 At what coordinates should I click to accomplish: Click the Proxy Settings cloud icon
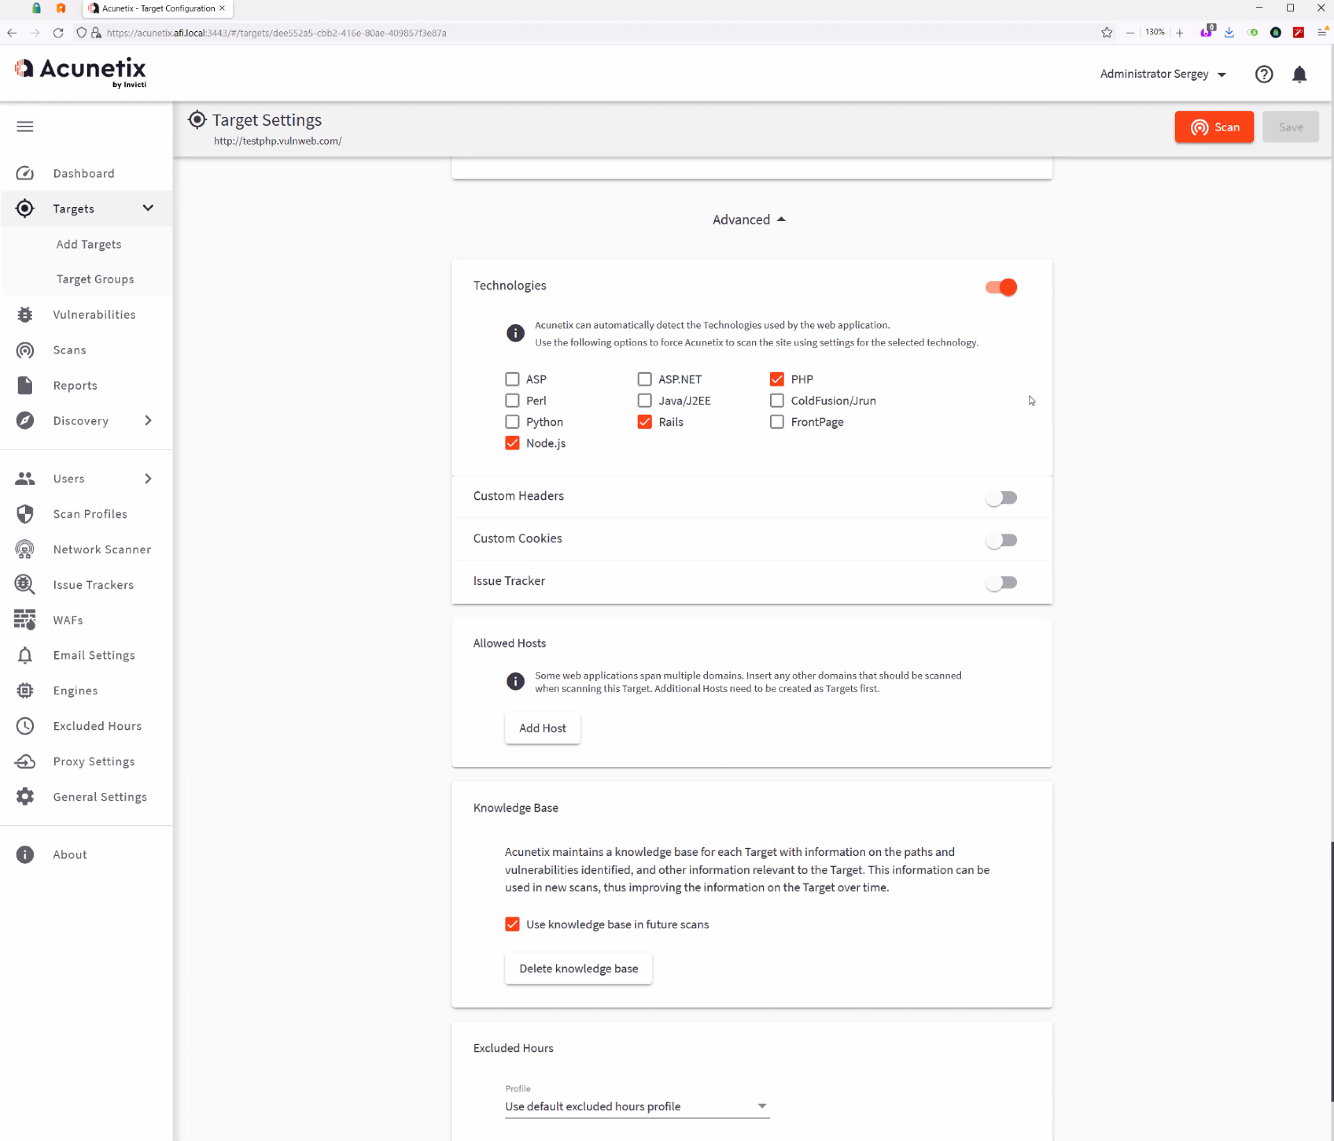[x=25, y=761]
